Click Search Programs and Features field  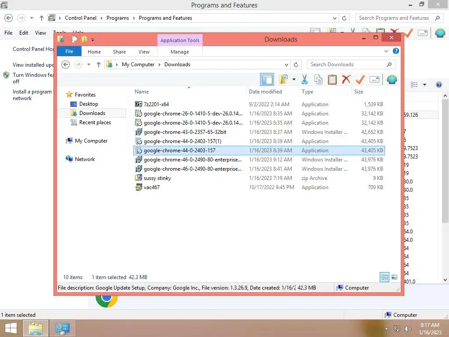coord(398,18)
